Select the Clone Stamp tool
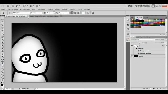This screenshot has height=94, width=168. point(2,43)
